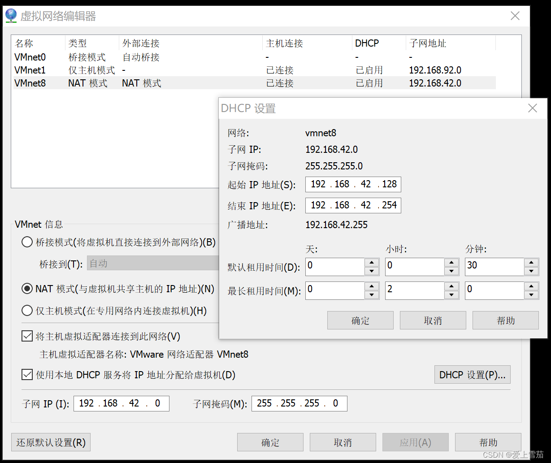Toggle 将主机虚拟适配器连接到此网络 checkbox

(27, 336)
